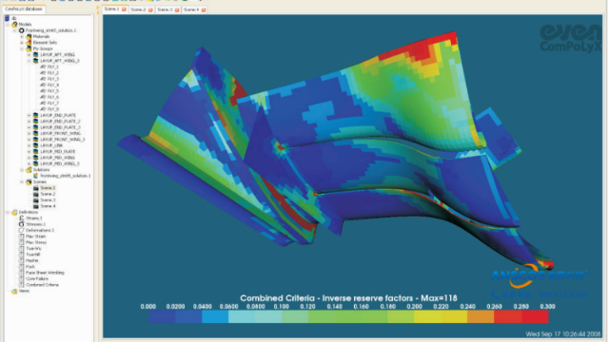Click the Ply Groups folder icon
This screenshot has width=609, height=342.
pyautogui.click(x=29, y=48)
